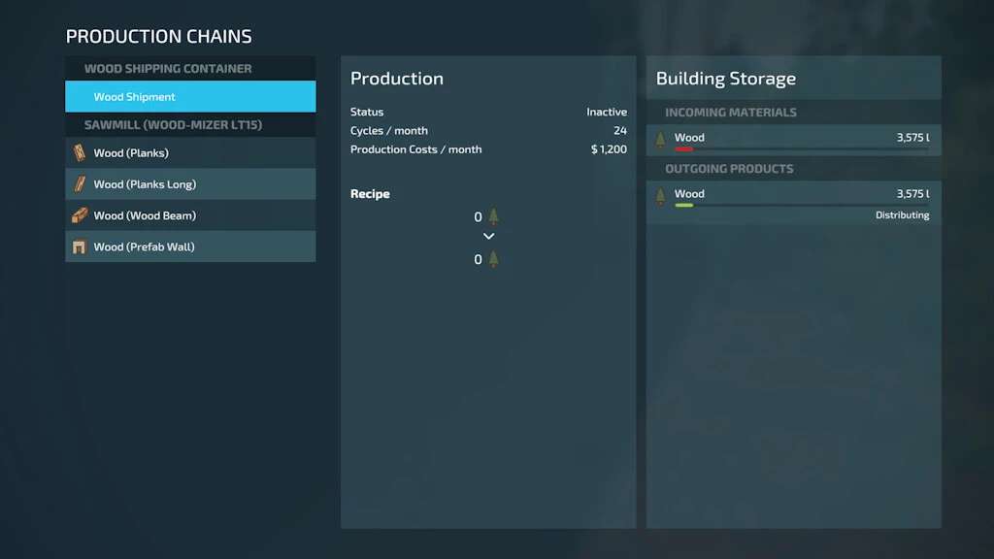
Task: Click the recipe down-chevron arrow
Action: (488, 237)
